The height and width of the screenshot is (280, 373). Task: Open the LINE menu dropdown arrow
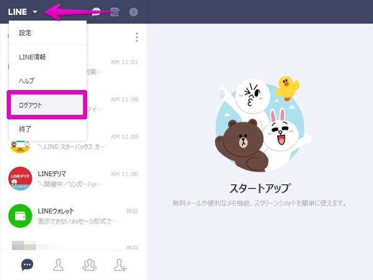(35, 12)
